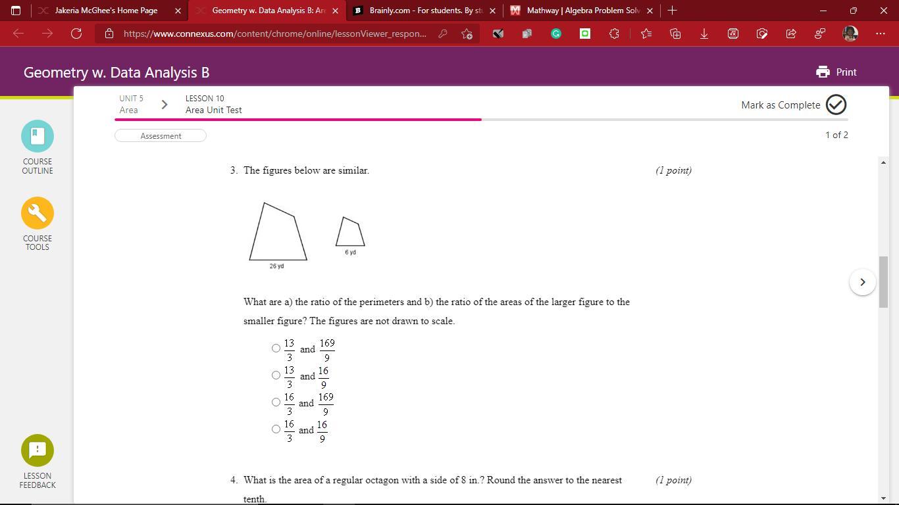Click the lesson progress bar
Image resolution: width=899 pixels, height=505 pixels.
pos(481,120)
